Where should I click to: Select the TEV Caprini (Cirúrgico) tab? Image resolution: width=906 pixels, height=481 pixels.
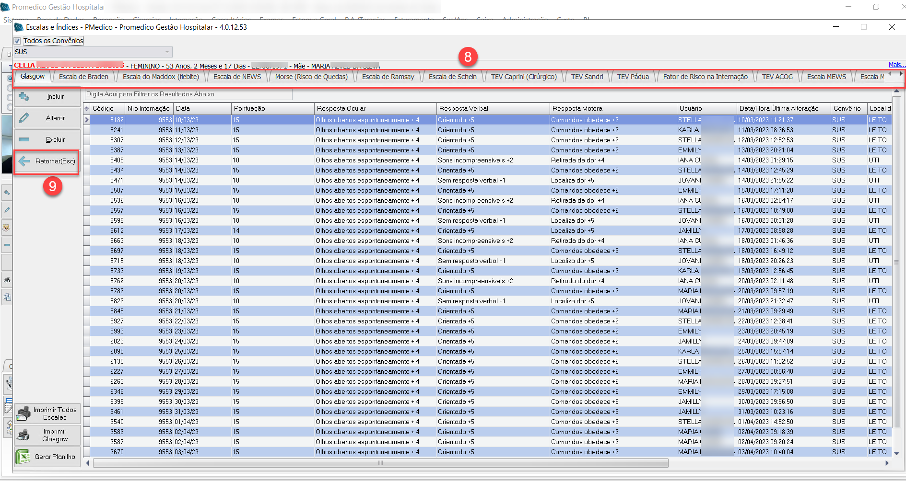523,77
